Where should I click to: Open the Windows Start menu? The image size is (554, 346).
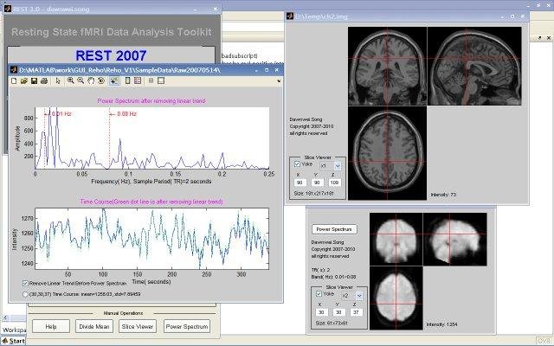(14, 341)
